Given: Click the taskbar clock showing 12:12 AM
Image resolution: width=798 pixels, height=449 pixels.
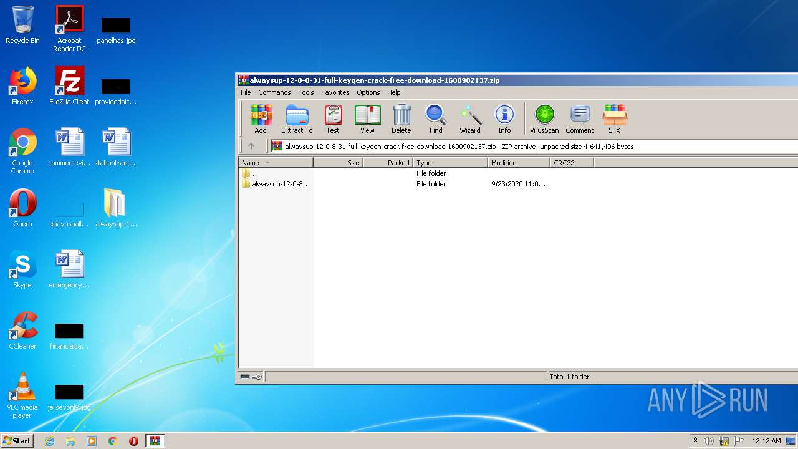Looking at the screenshot, I should click(766, 441).
